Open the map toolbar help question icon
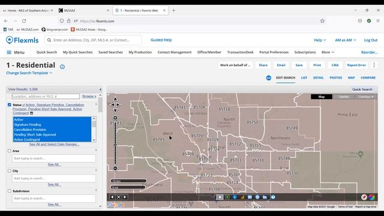The image size is (384, 216). (x=273, y=197)
